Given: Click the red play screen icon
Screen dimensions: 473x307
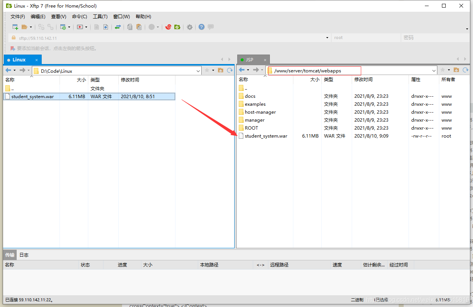Looking at the screenshot, I should click(x=80, y=27).
